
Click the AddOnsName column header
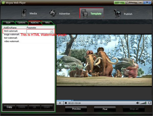point(14,28)
